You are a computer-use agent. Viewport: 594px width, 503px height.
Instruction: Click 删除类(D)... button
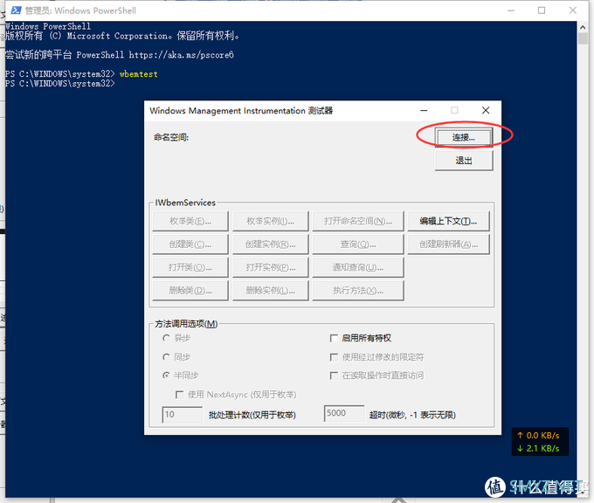tap(190, 291)
